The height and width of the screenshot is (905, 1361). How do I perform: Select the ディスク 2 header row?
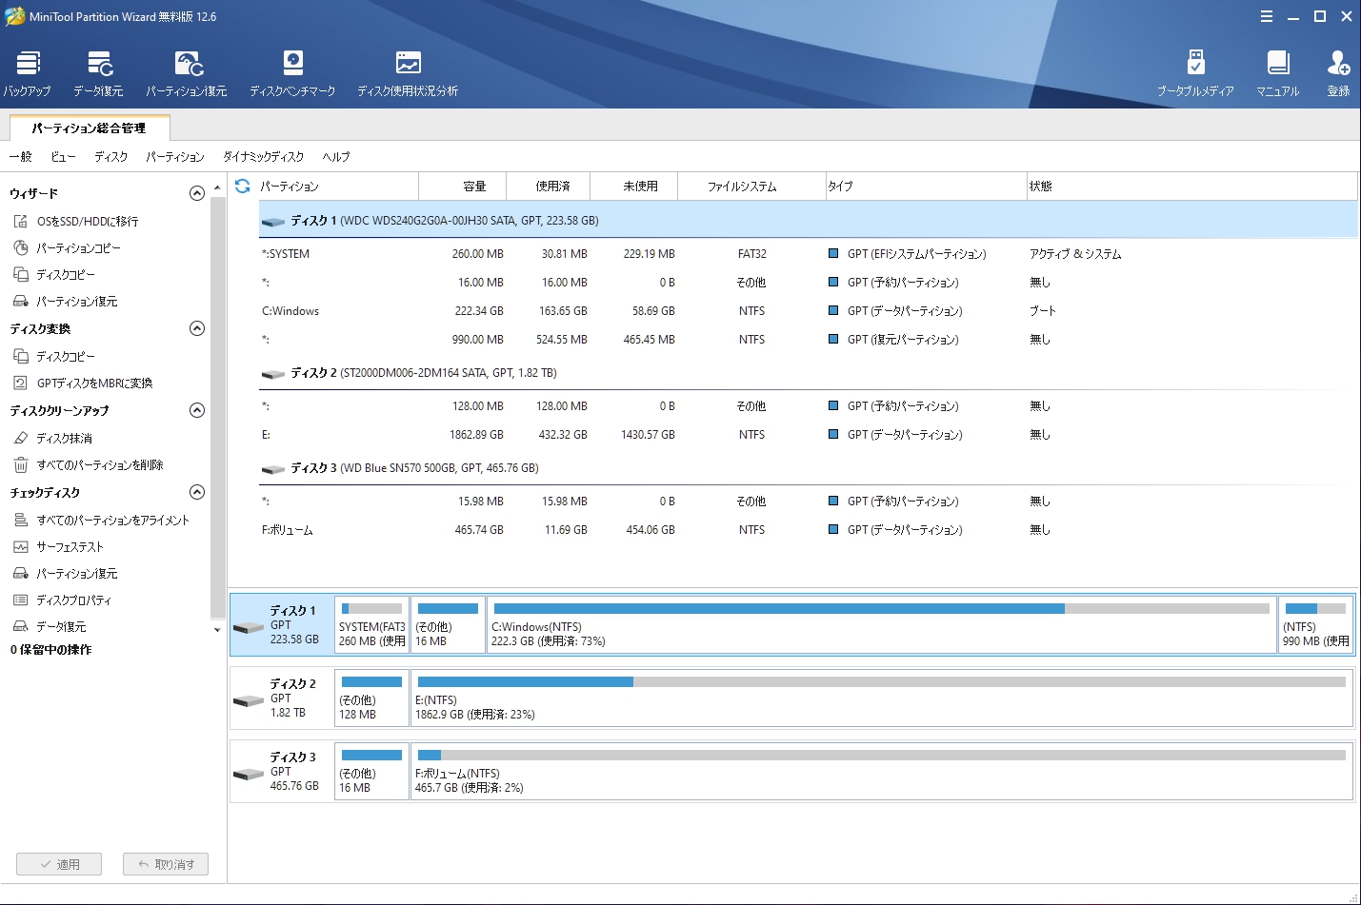click(808, 373)
